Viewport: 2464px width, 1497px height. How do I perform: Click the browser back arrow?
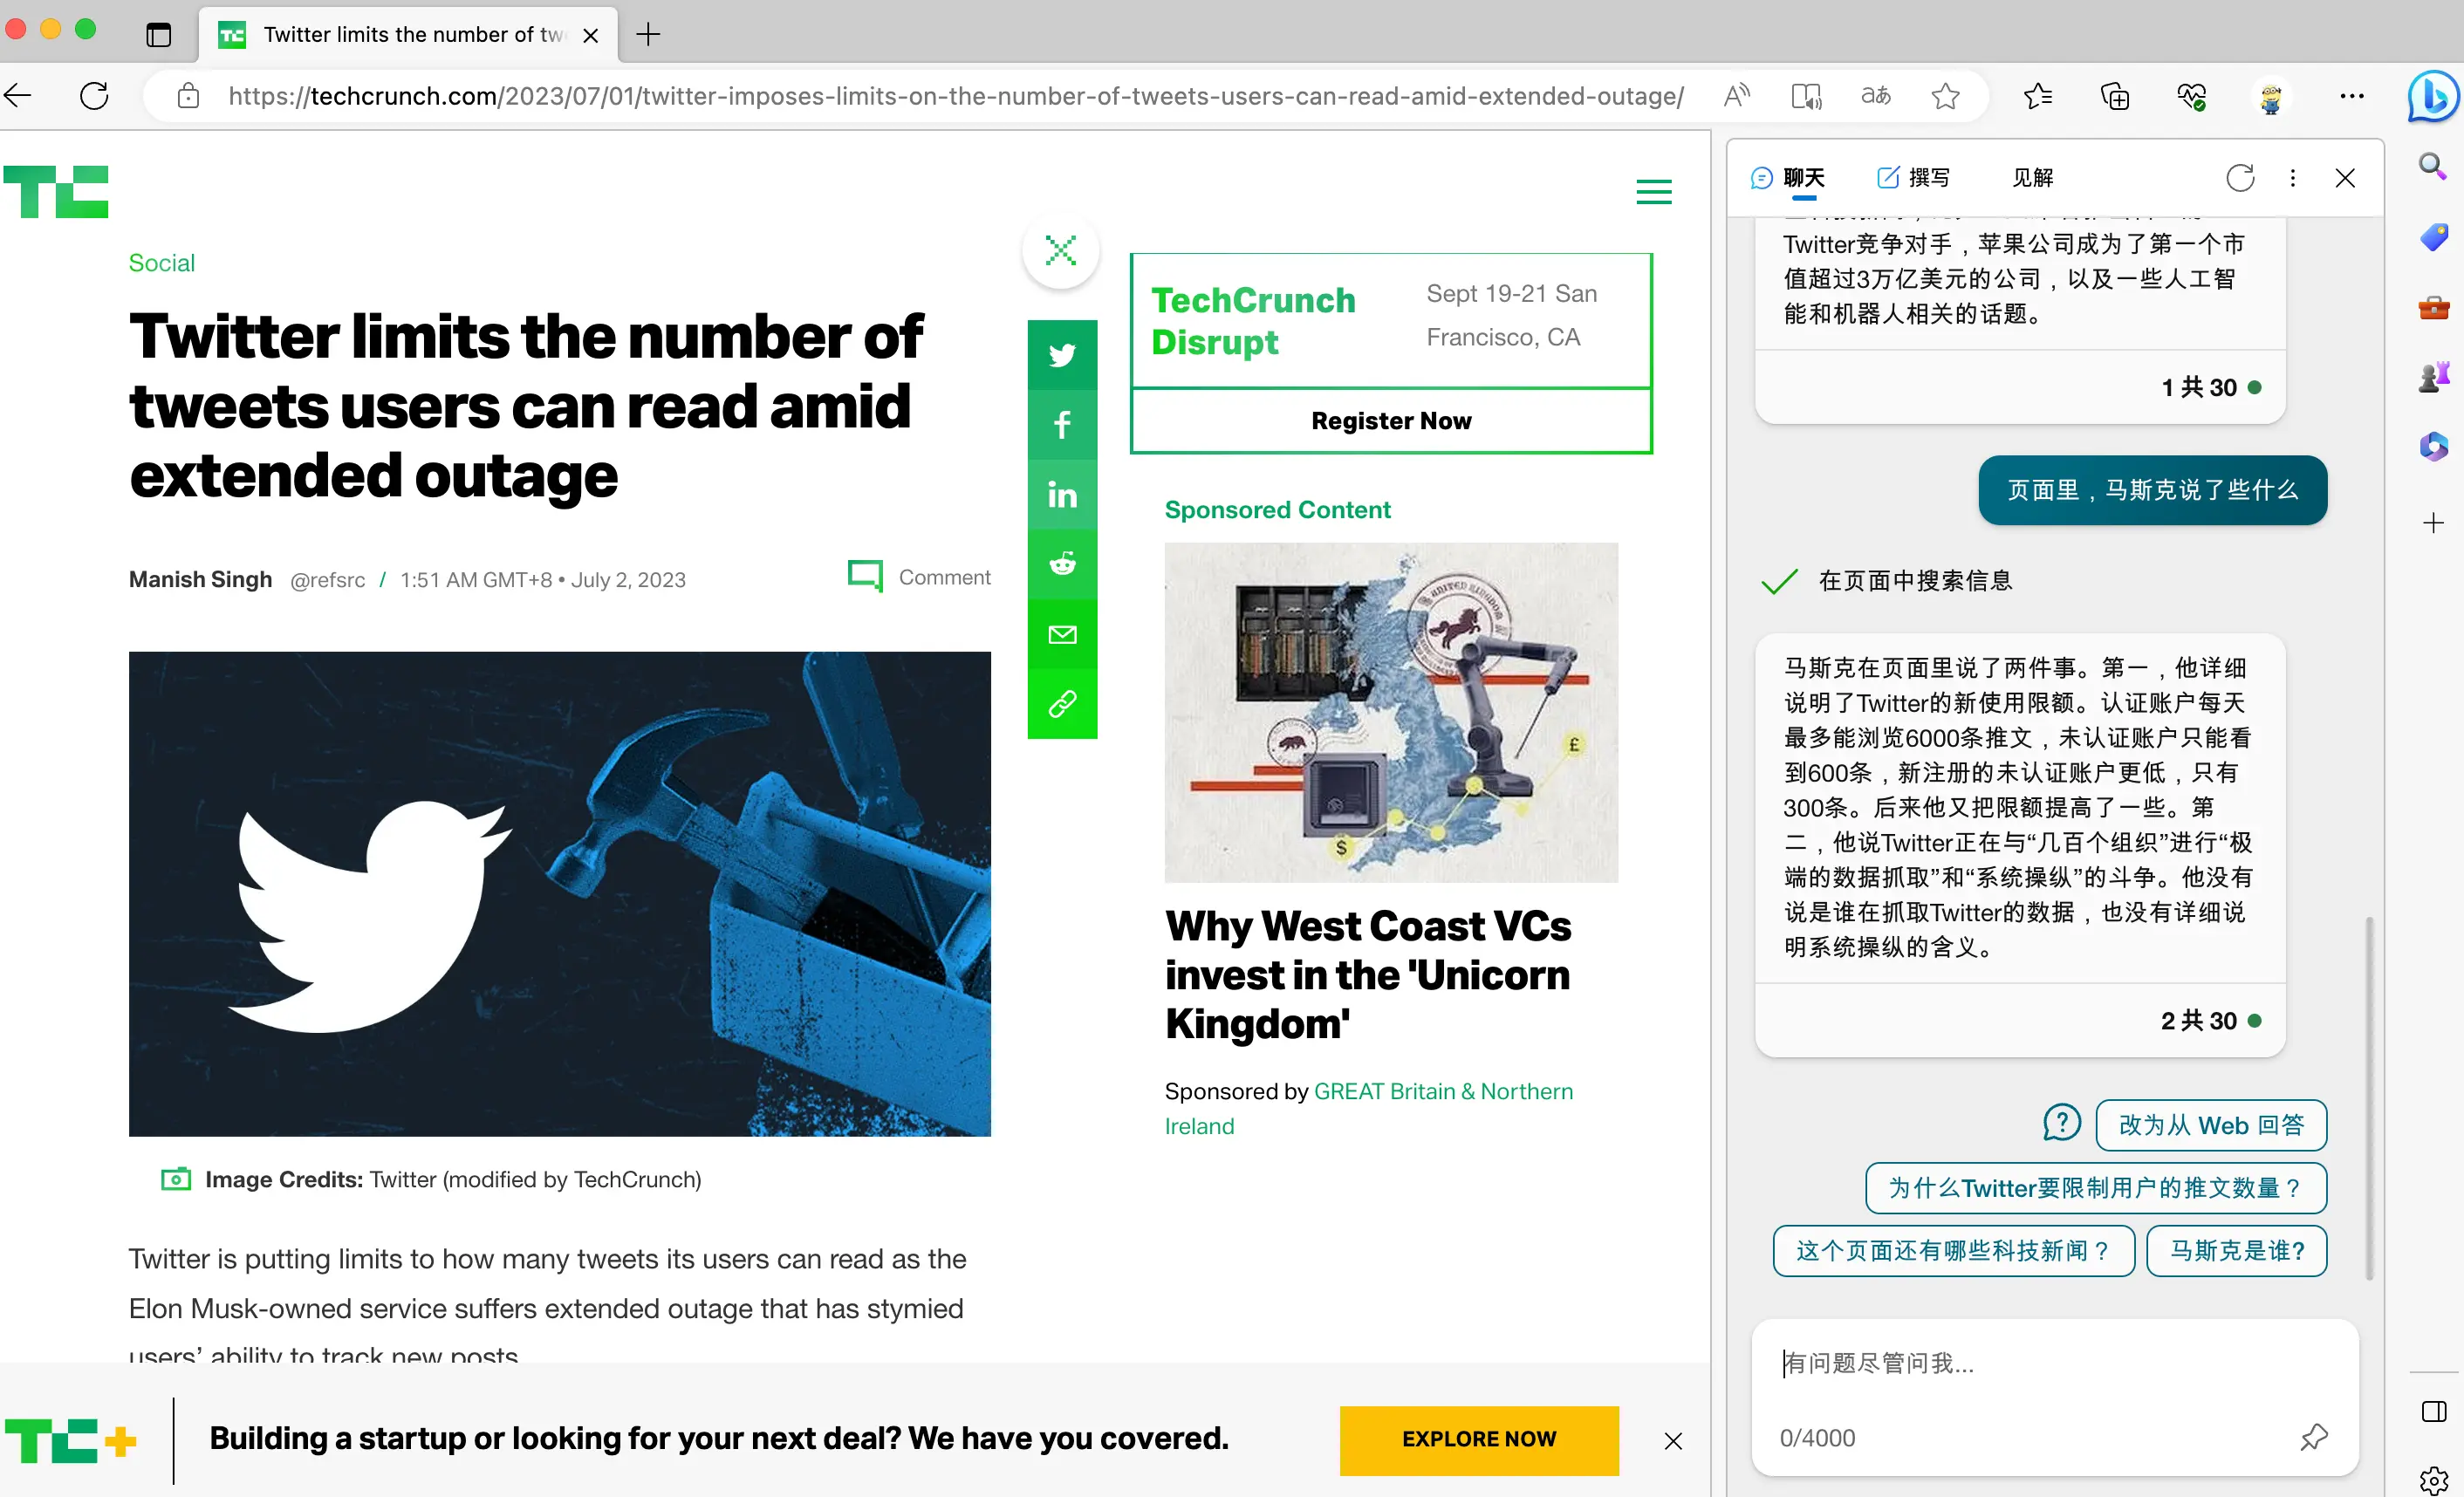pyautogui.click(x=19, y=96)
